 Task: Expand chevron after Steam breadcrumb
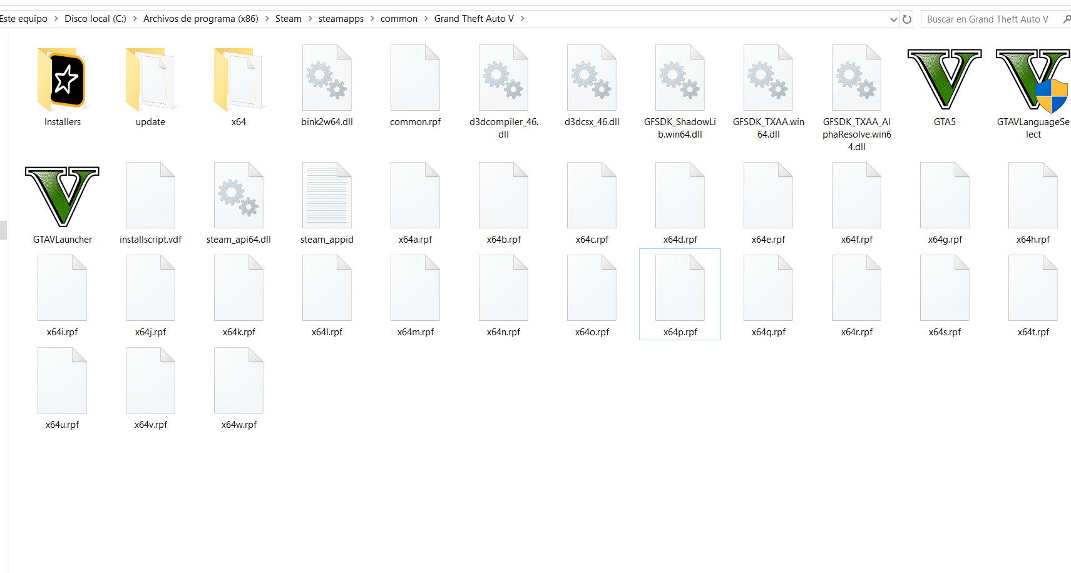[310, 19]
